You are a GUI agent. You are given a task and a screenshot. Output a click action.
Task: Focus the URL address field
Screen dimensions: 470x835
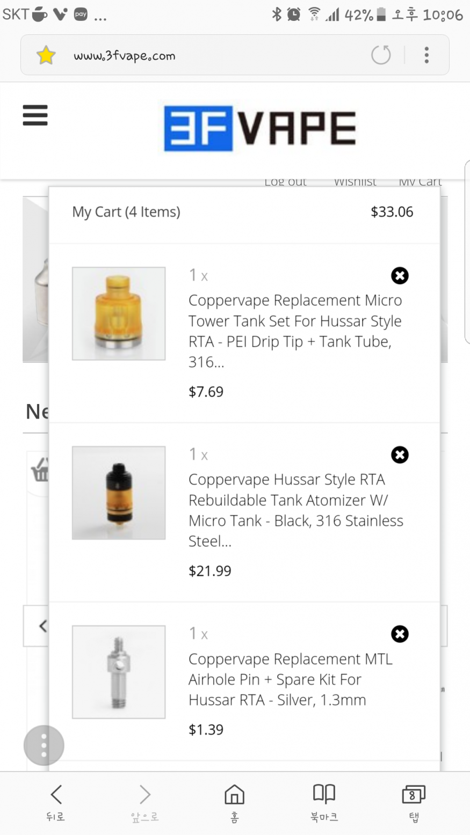[x=215, y=55]
